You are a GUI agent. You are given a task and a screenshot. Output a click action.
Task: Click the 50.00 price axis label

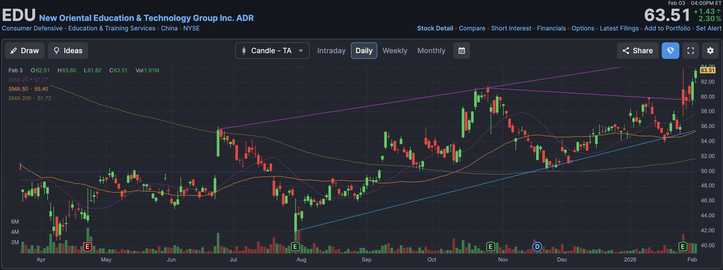point(707,171)
